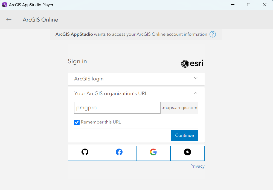Screen dimensions: 273x190
Task: Minimize the AppStudio Player window
Action: click(x=233, y=5)
